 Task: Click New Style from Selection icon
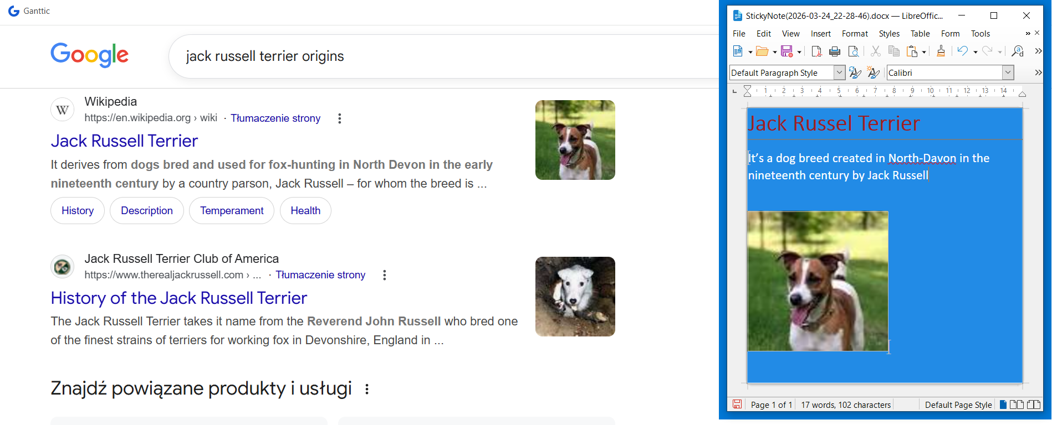click(x=873, y=72)
